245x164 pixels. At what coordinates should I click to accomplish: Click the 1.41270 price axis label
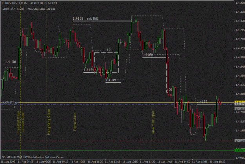(240, 112)
